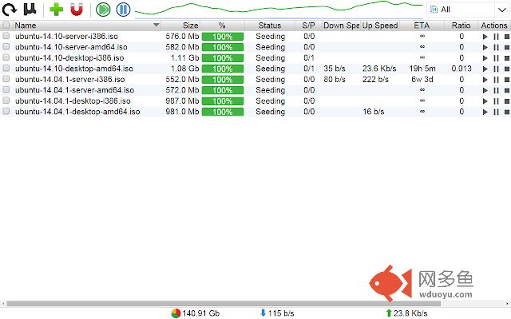The width and height of the screenshot is (511, 319).
Task: Click the disk usage pie icon in status bar
Action: (x=176, y=313)
